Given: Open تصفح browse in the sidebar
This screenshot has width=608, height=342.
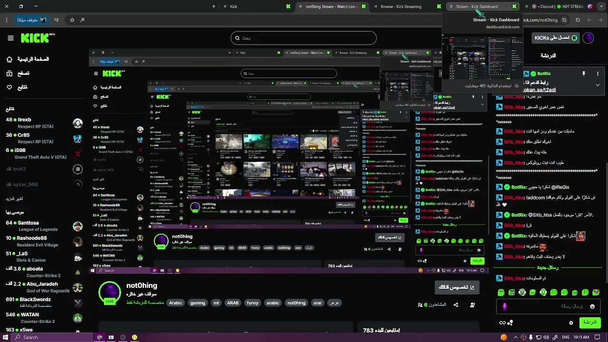Looking at the screenshot, I should point(18,73).
